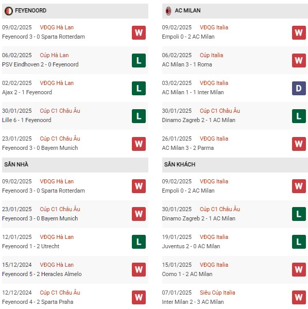Open the Feyenoord 5 - 2 Heracles Almelo match
Image resolution: width=308 pixels, height=309 pixels.
point(42,274)
